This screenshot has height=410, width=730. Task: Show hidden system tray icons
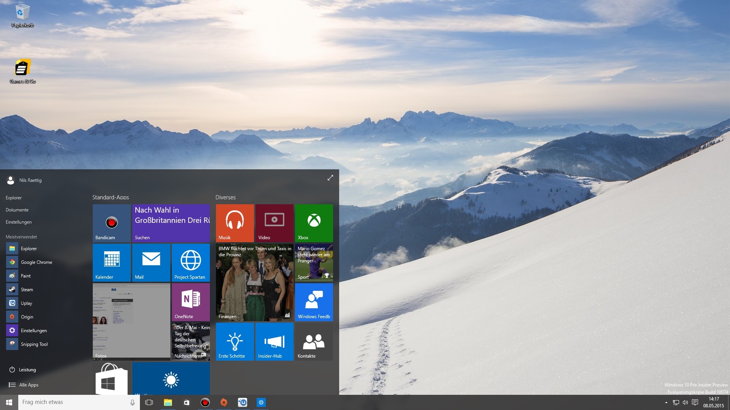point(666,402)
